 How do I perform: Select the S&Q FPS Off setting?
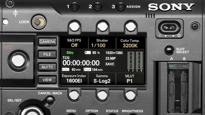(74, 45)
